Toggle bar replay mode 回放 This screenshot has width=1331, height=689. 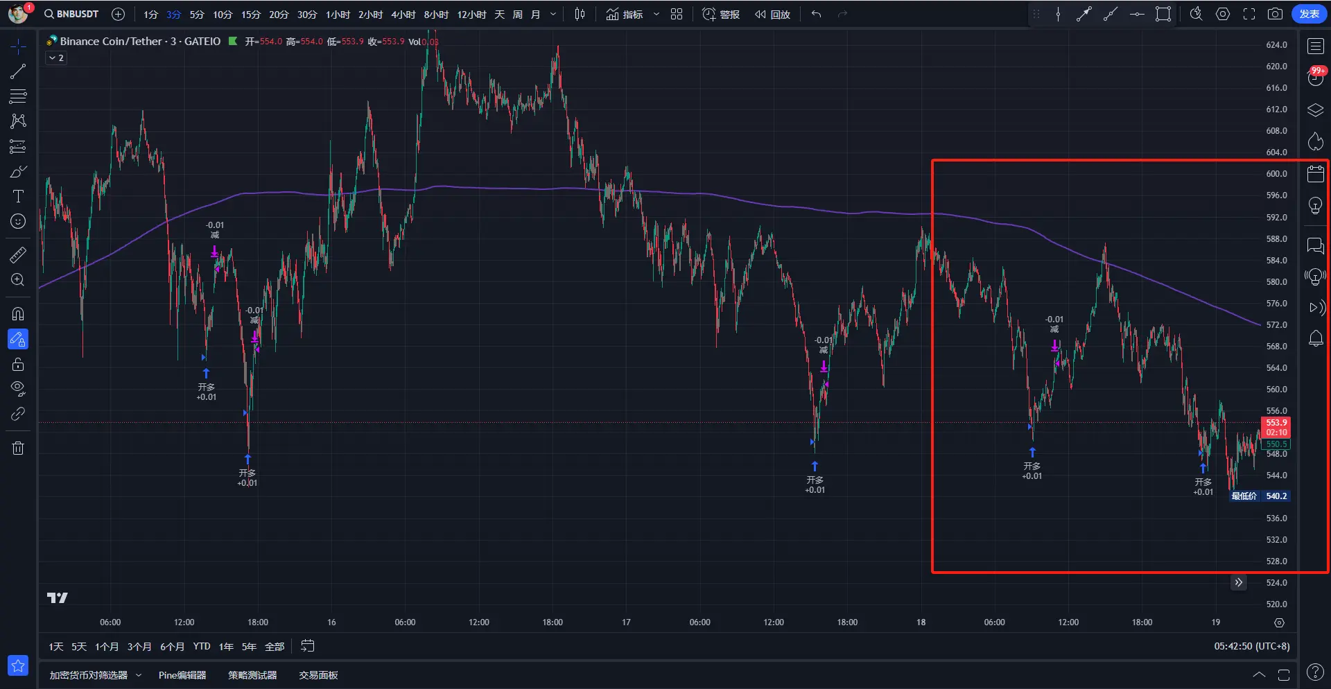point(772,15)
